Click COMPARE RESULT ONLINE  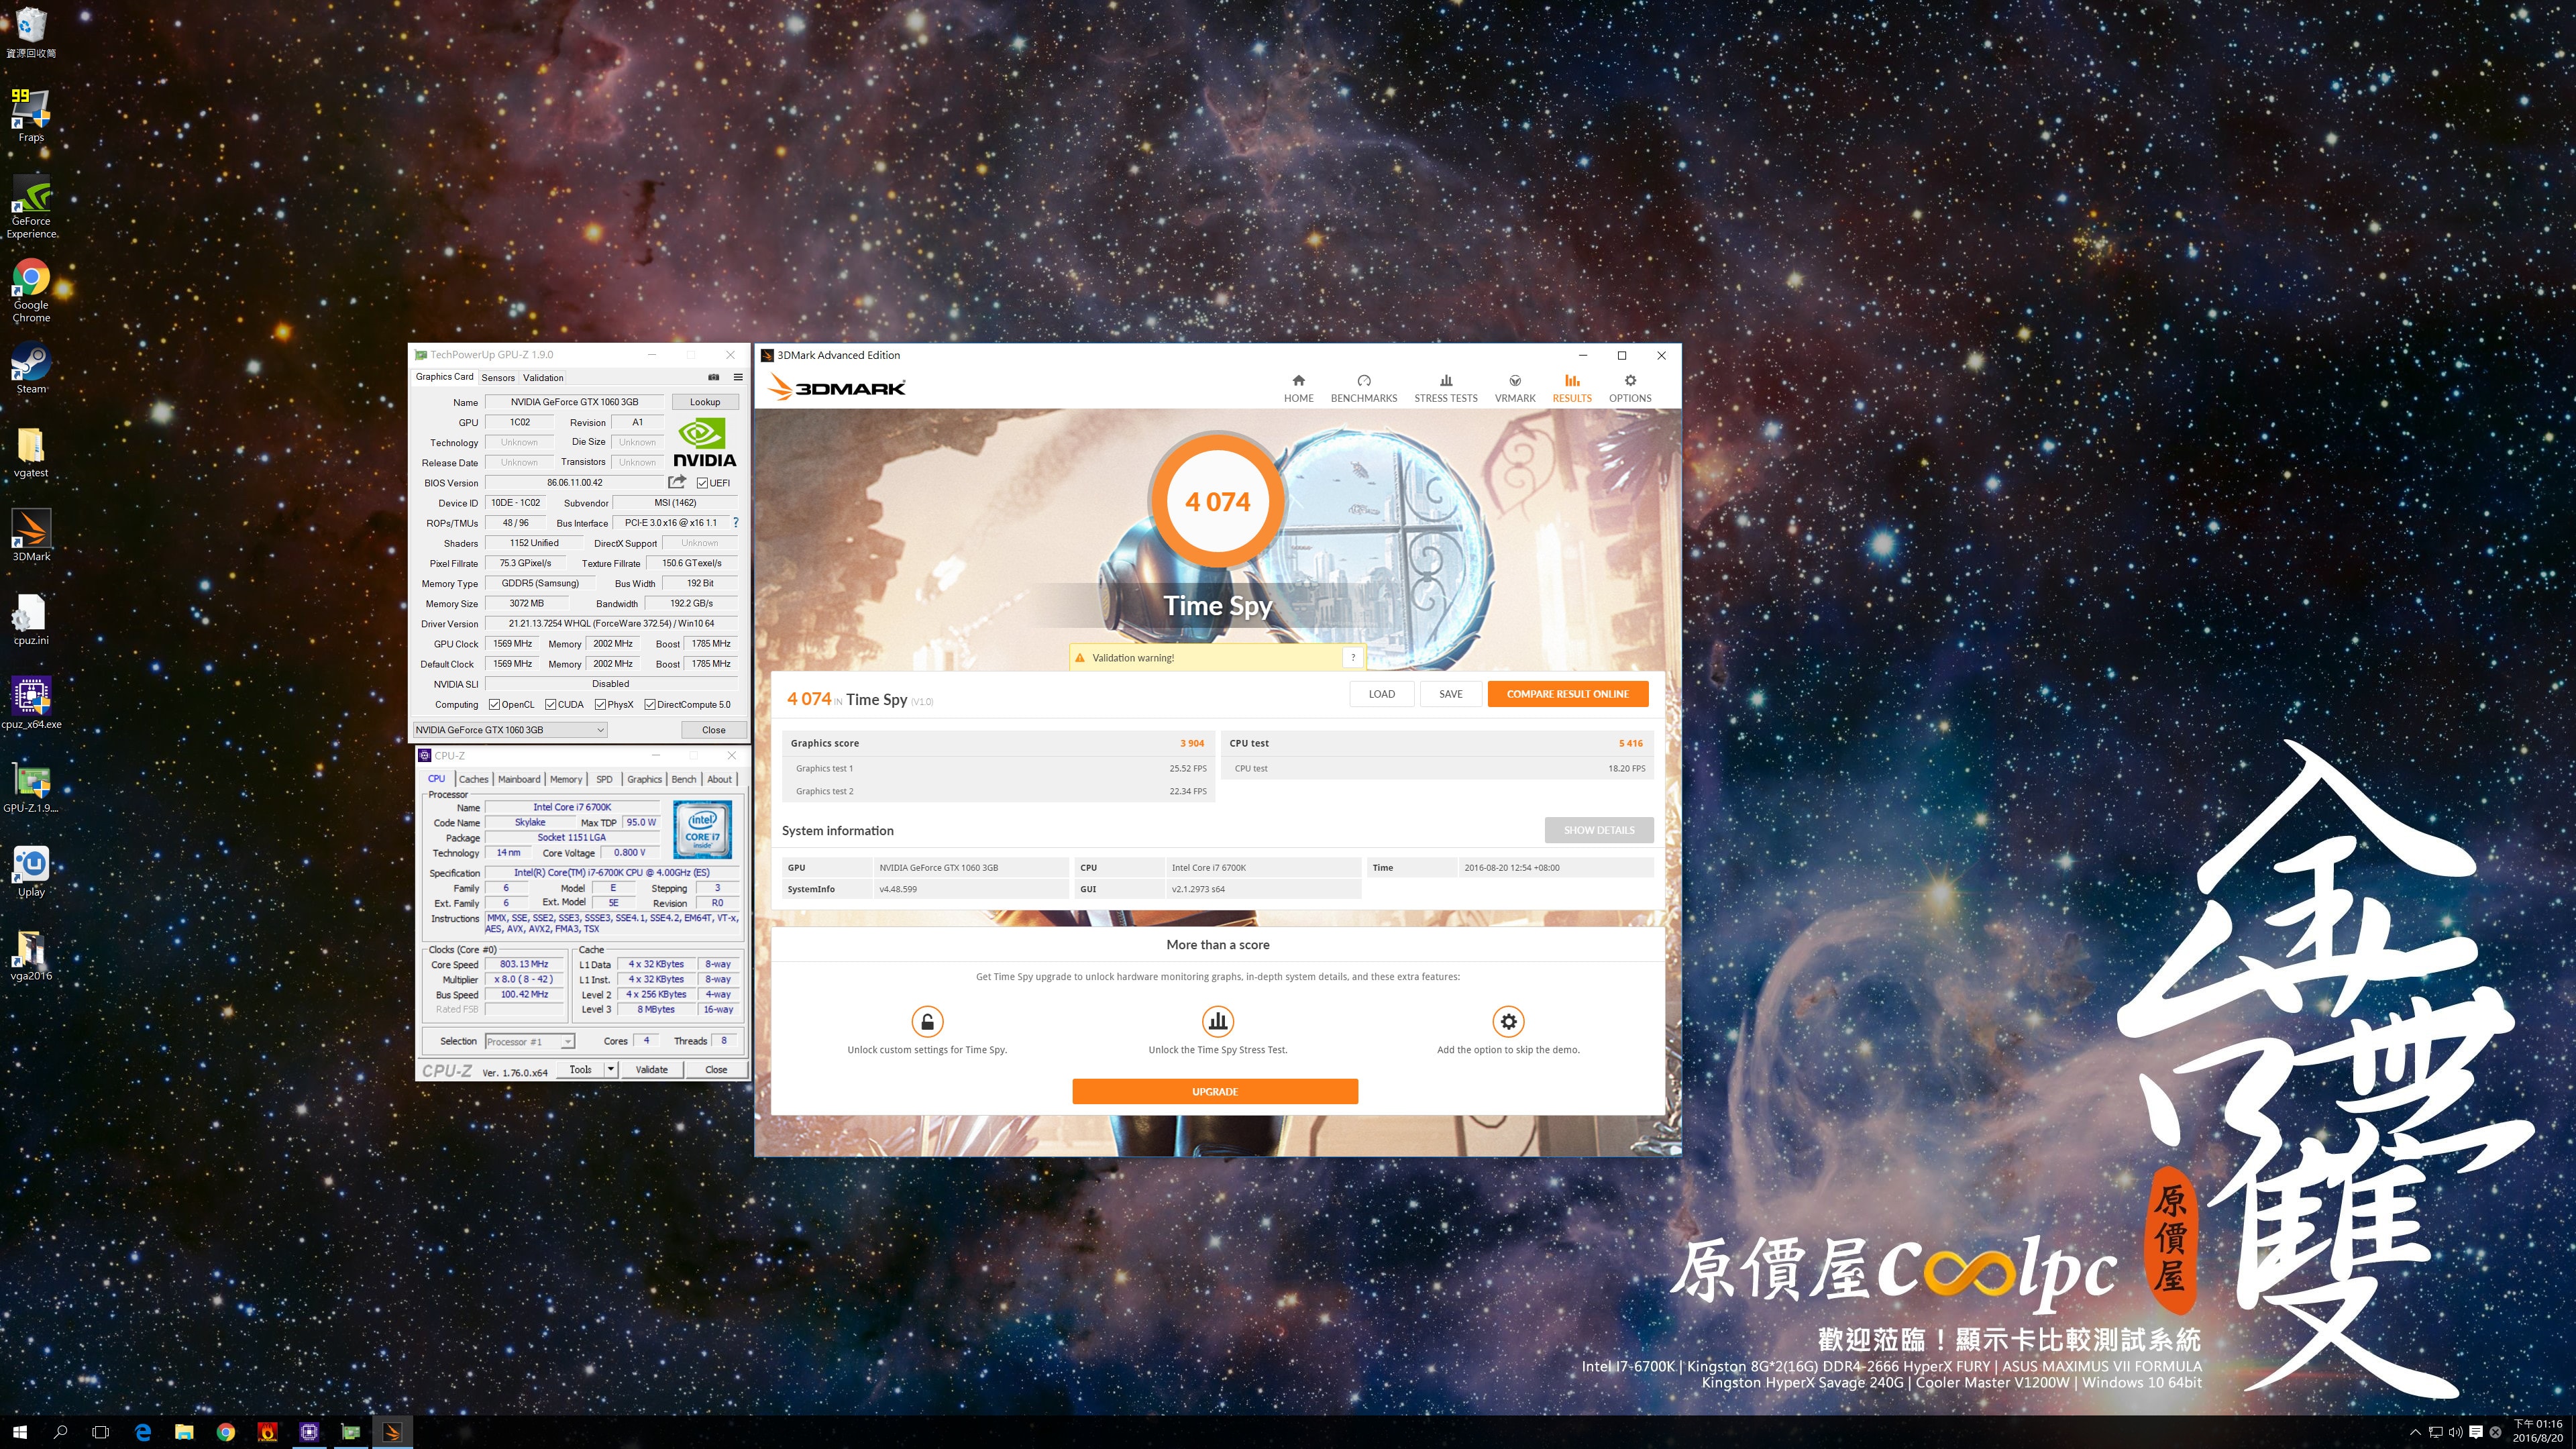(x=1568, y=694)
